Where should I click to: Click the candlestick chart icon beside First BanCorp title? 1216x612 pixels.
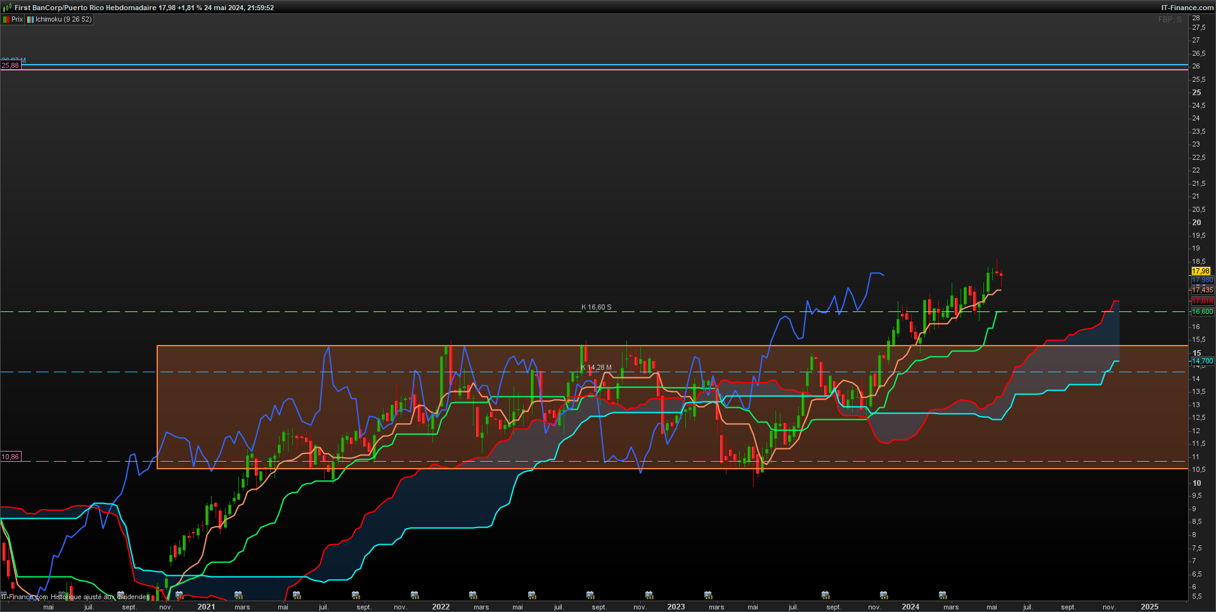tap(7, 8)
